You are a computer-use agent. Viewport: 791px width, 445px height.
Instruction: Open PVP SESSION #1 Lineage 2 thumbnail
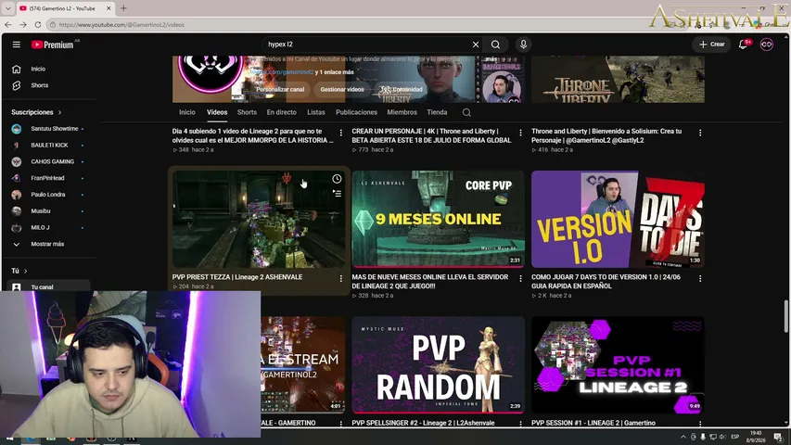pos(618,364)
